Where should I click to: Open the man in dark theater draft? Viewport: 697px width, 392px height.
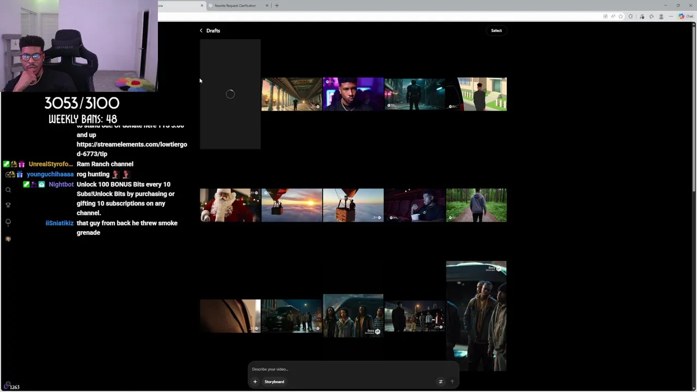point(414,205)
